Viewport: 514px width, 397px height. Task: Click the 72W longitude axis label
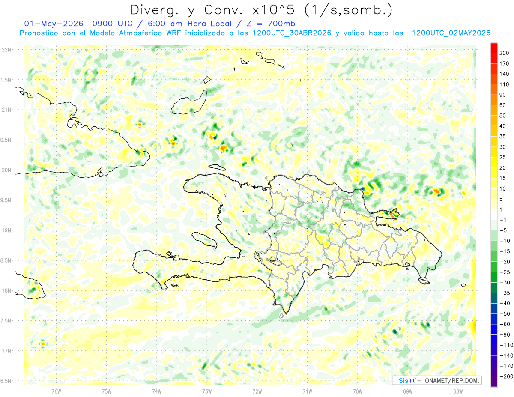pyautogui.click(x=257, y=391)
